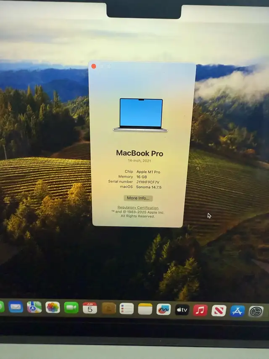Click the More Info... button
Screen dimensions: 269x359
coord(138,198)
